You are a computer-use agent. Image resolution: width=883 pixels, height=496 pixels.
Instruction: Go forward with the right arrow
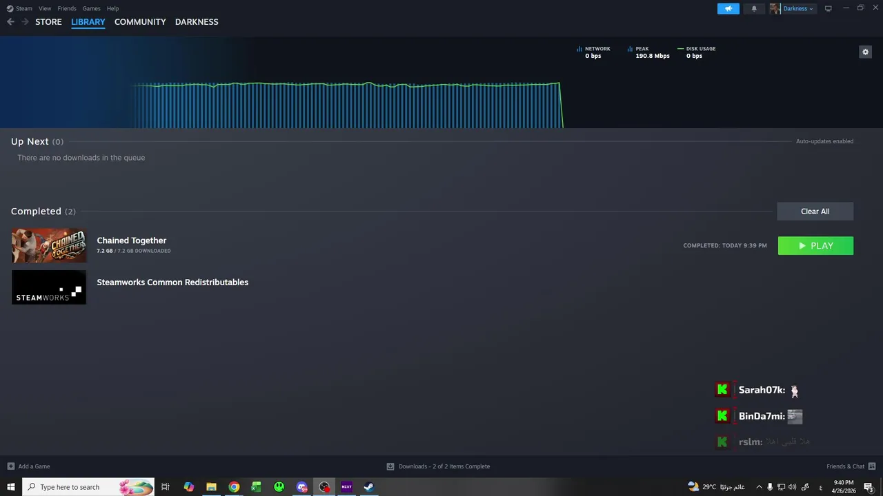point(25,22)
